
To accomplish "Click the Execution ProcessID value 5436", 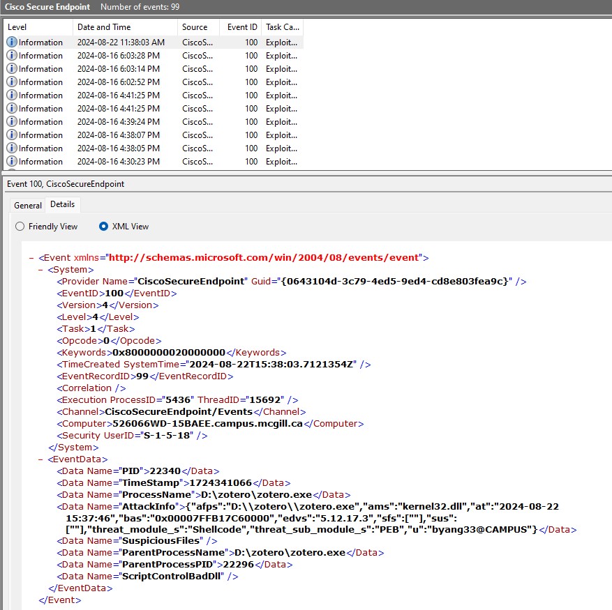I will [x=177, y=400].
